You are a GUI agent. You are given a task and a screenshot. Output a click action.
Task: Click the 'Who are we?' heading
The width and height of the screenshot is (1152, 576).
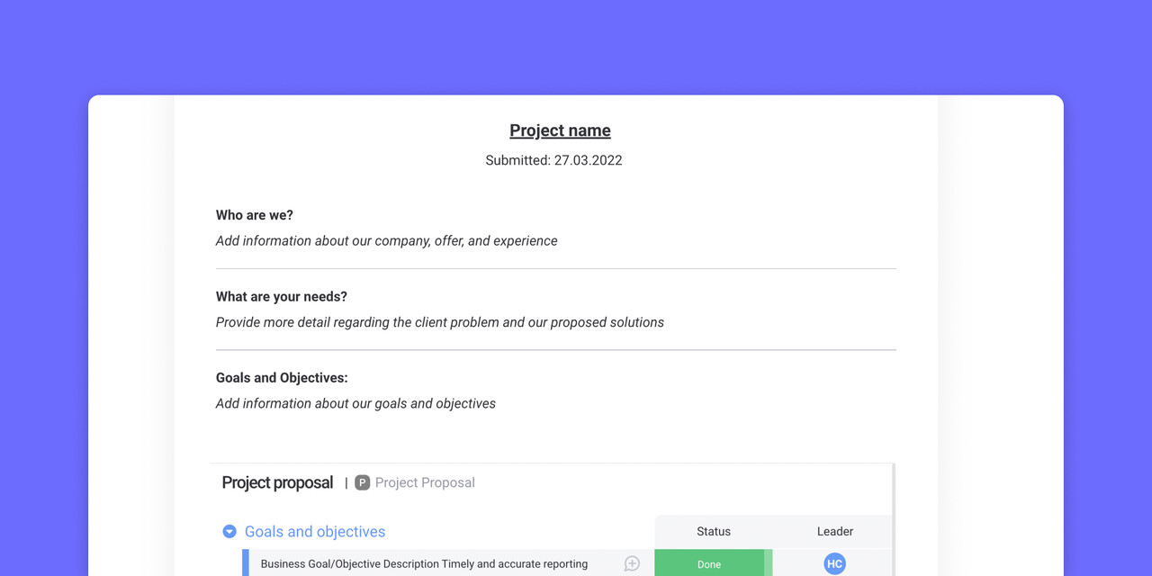click(x=255, y=215)
